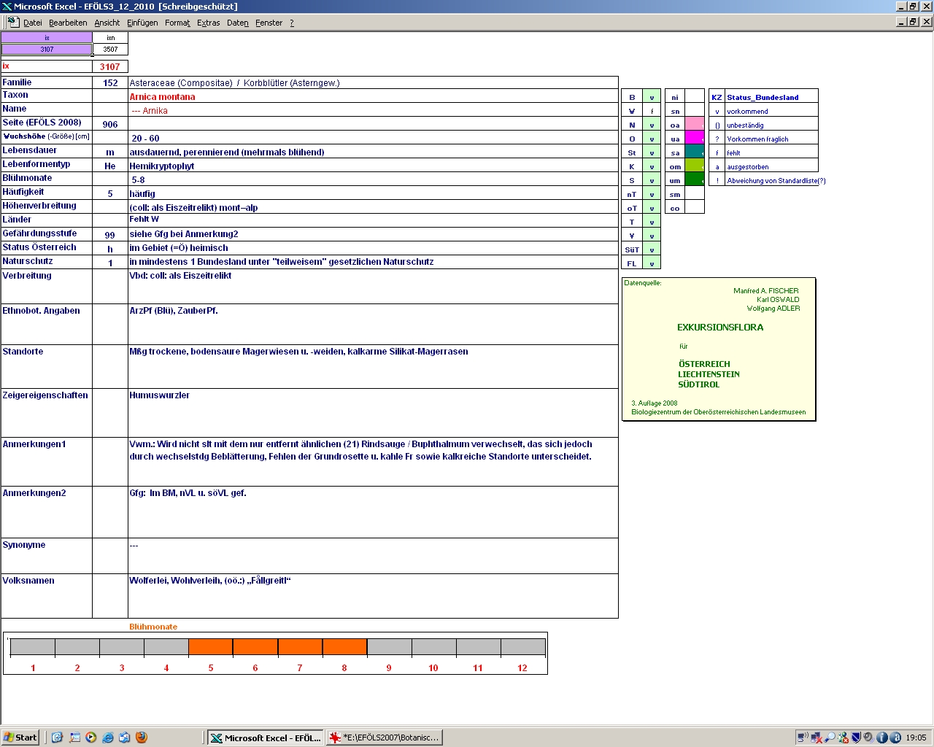Click the 'Fehlt W' Länder cell
Image resolution: width=934 pixels, height=747 pixels.
coord(373,220)
